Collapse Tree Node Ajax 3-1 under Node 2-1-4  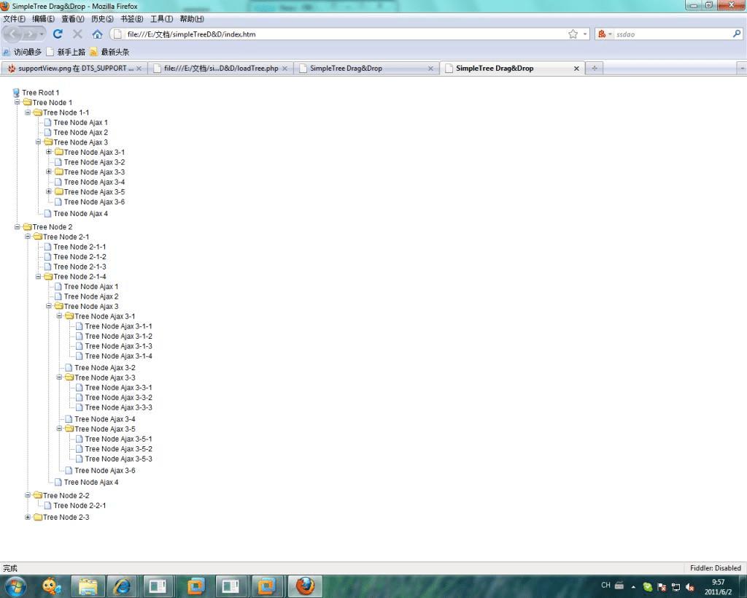coord(59,315)
